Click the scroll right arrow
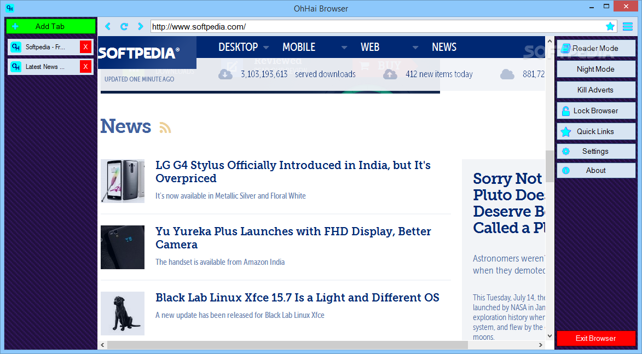Screen dimensions: 642x354 (540, 345)
